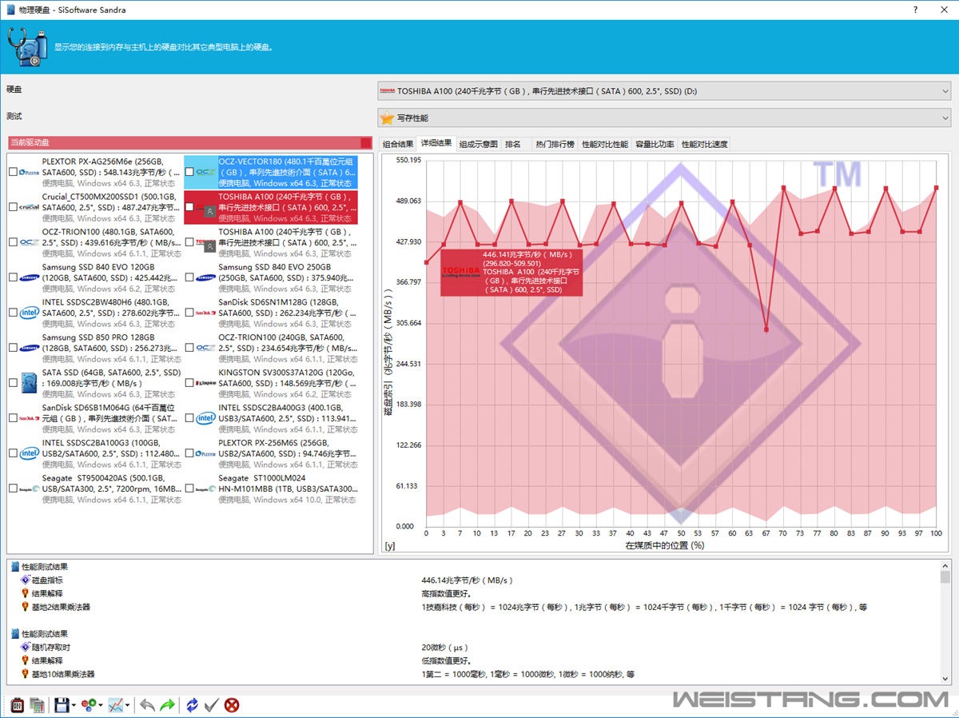The width and height of the screenshot is (959, 718).
Task: Tick the OCZ-TRION100 480.1GB checkbox
Action: (x=13, y=242)
